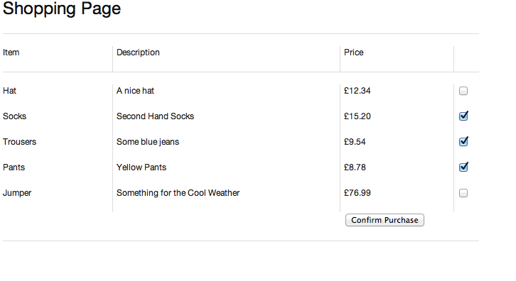Select the Hat item name

pyautogui.click(x=9, y=91)
